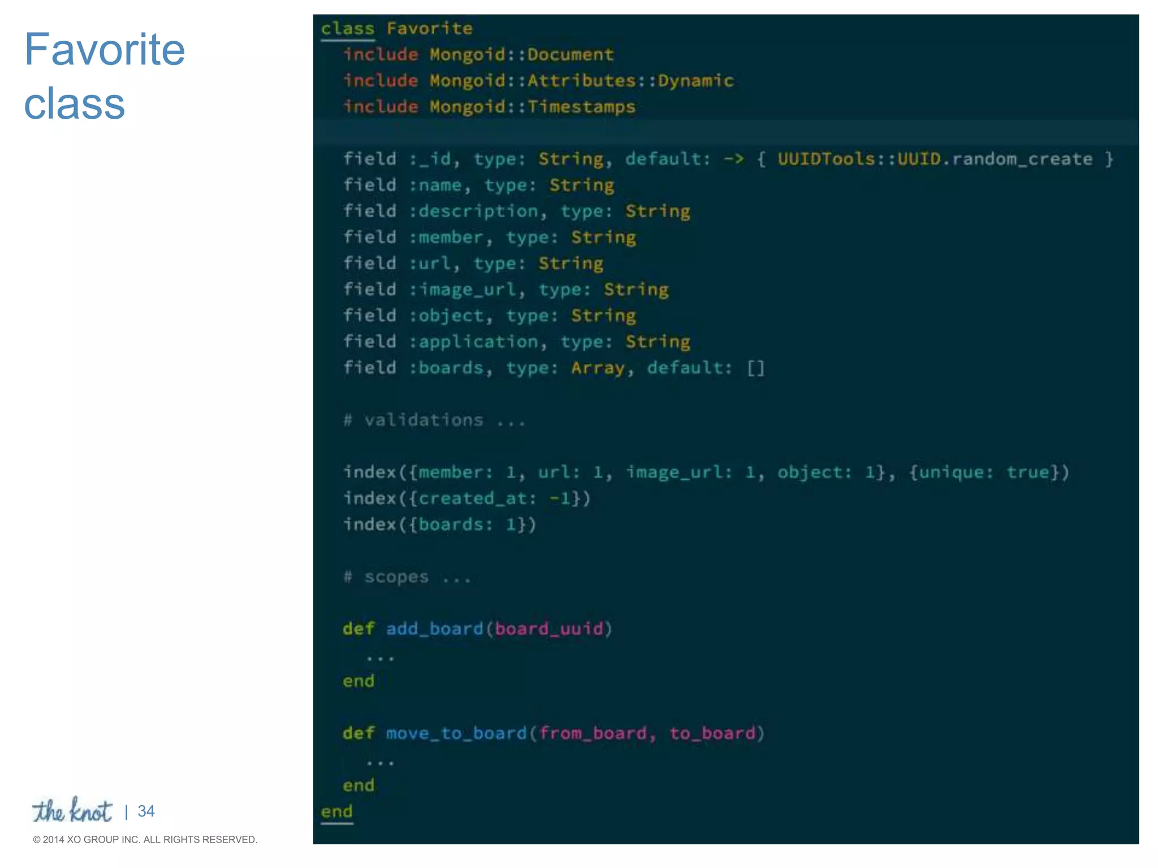Click index created_at line
This screenshot has height=868, width=1158.
[x=466, y=498]
